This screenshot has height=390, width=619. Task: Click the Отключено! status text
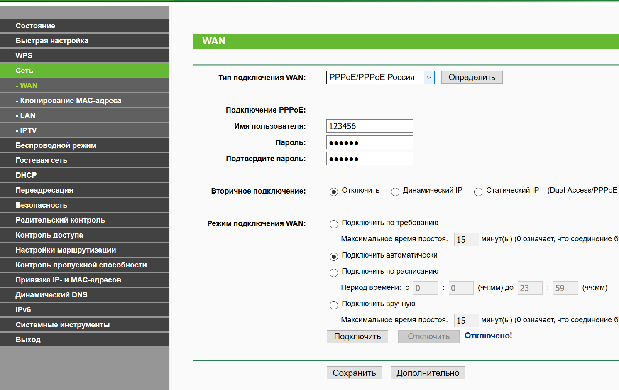coord(488,336)
